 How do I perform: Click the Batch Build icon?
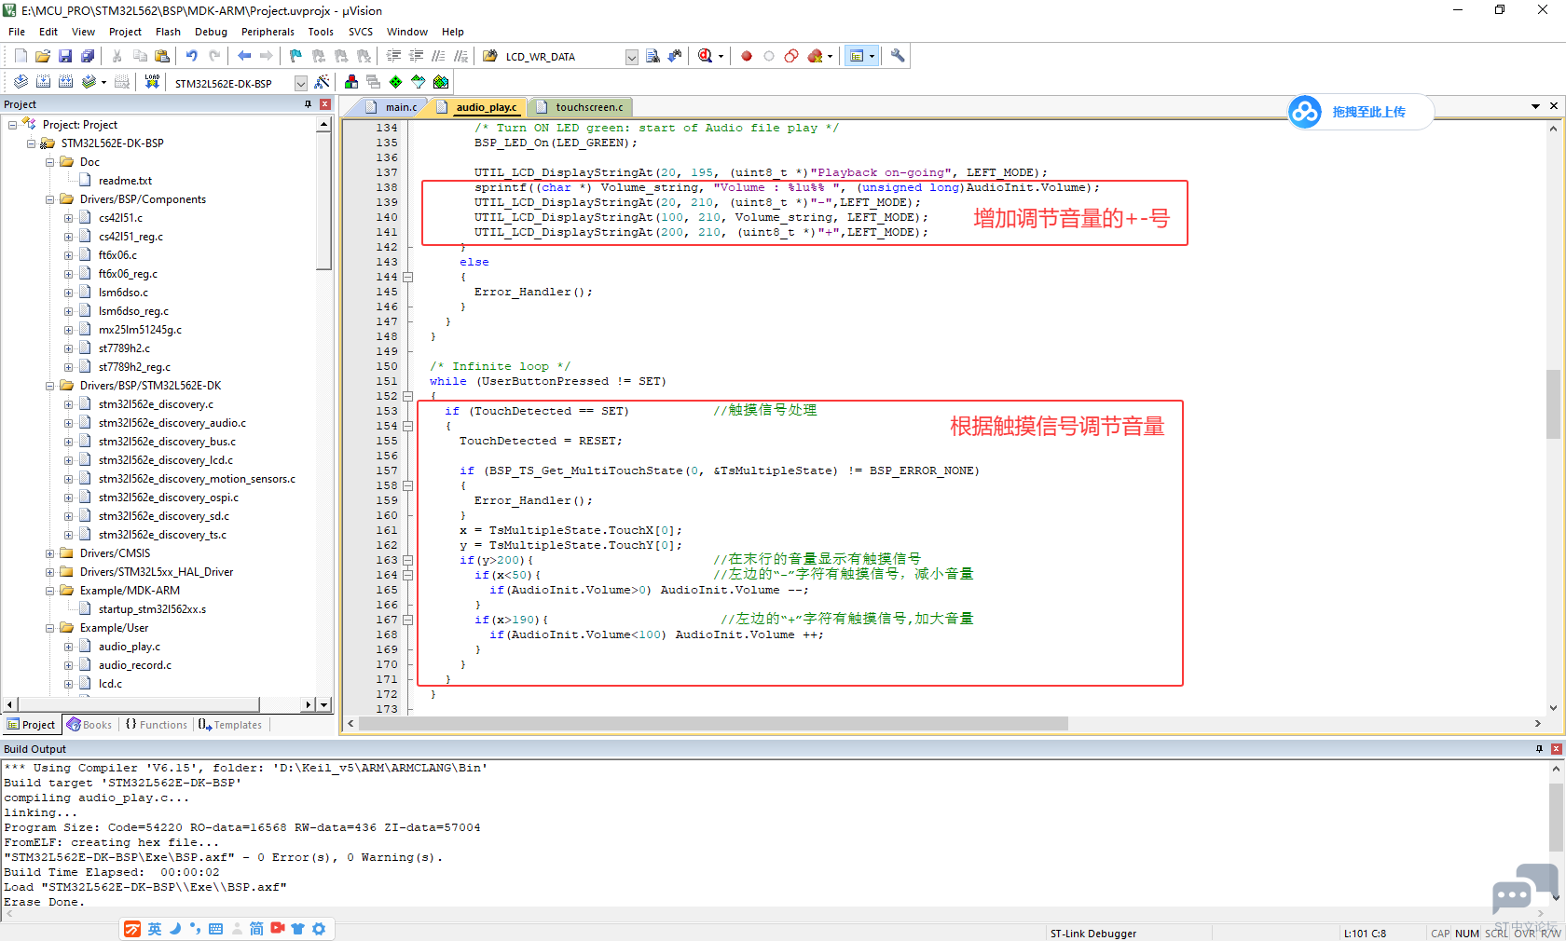89,82
